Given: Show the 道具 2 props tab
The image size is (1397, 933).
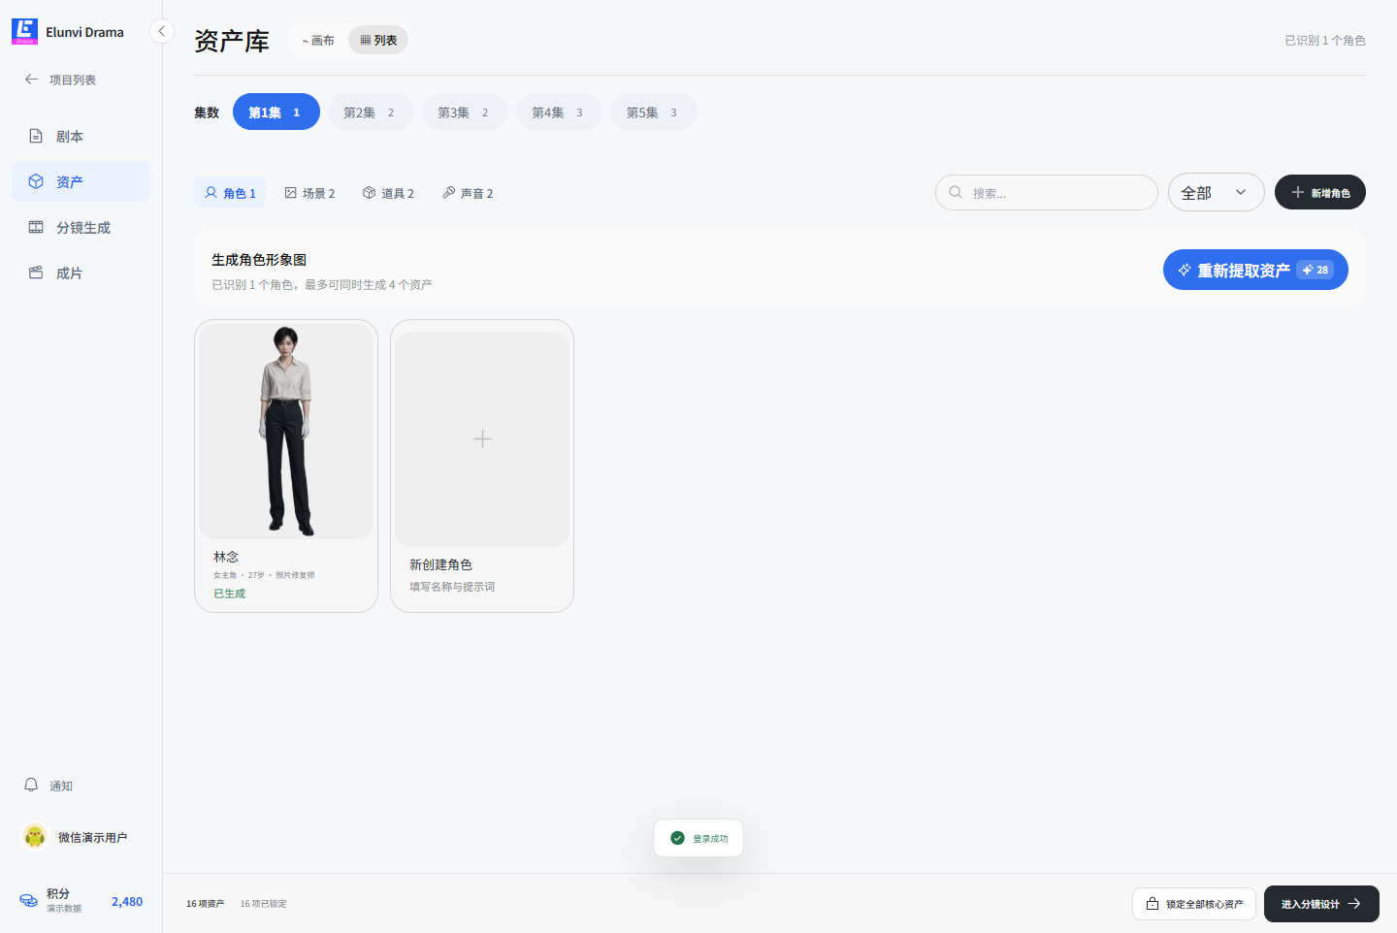Looking at the screenshot, I should click(388, 193).
